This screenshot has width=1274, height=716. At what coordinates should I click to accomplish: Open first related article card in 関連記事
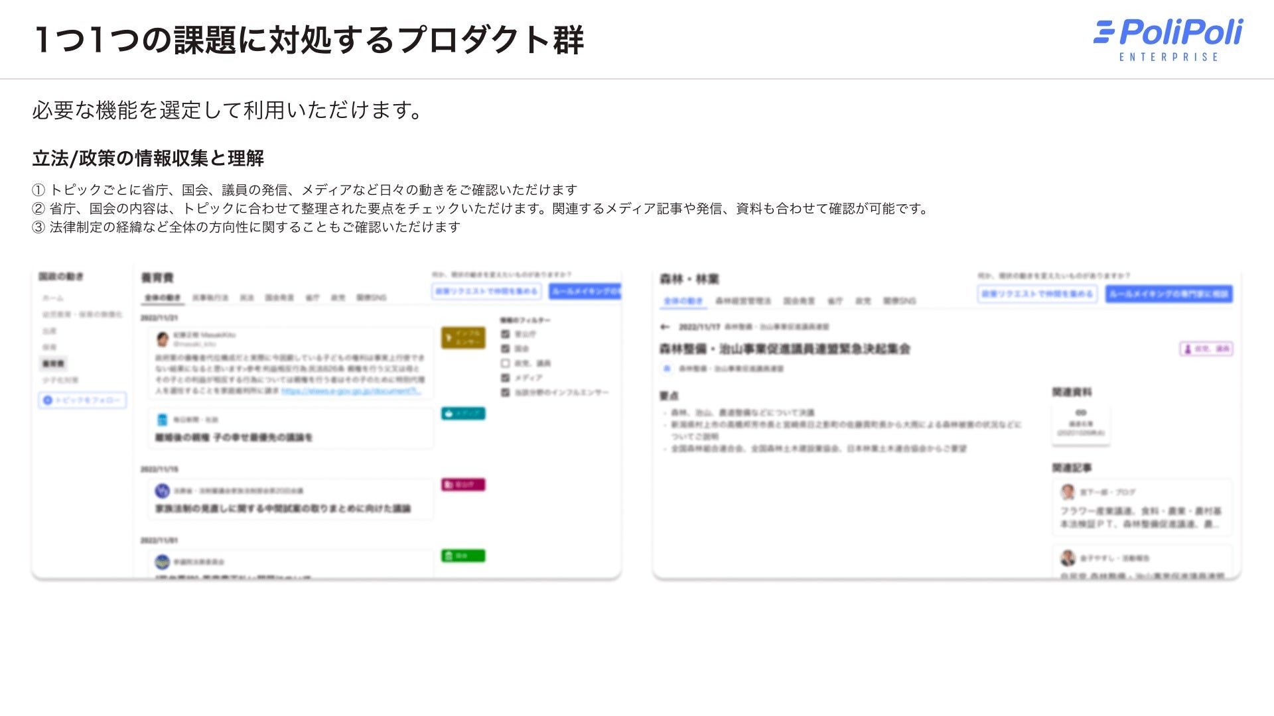pos(1141,508)
